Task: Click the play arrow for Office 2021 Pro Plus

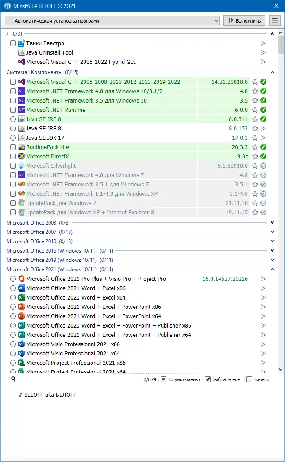Action: point(263,279)
